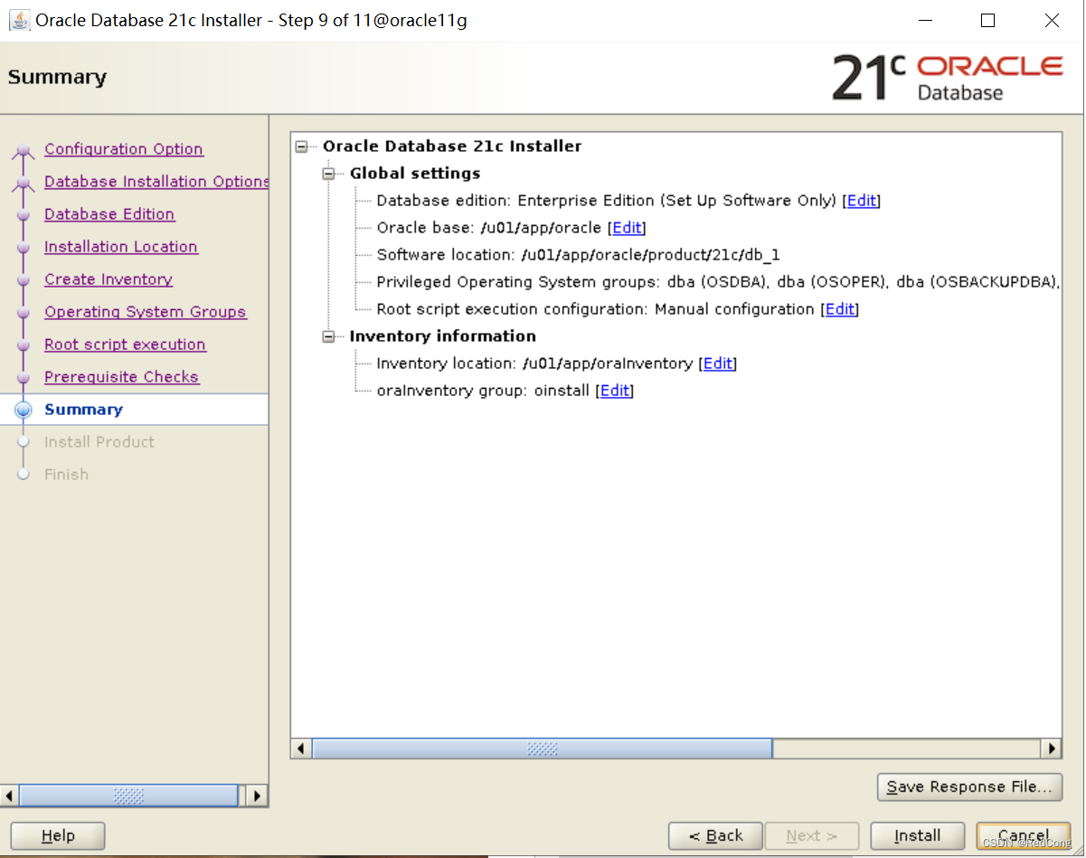Open the Installation Location step
Screen dimensions: 1086x858
(121, 247)
